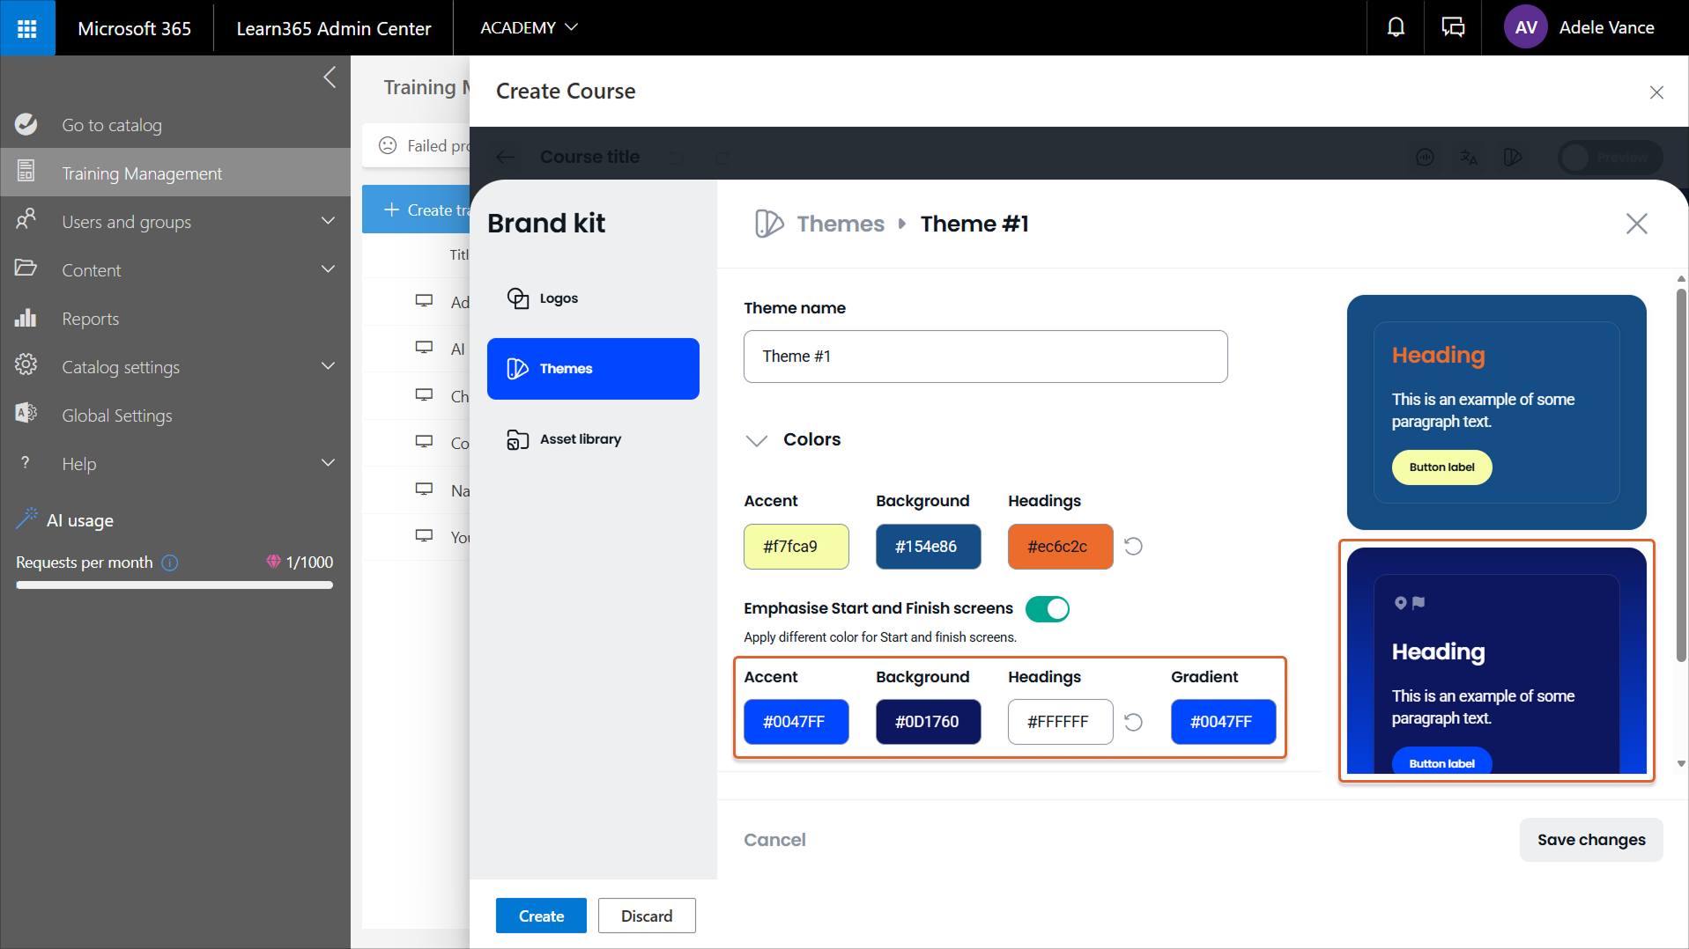Viewport: 1689px width, 949px height.
Task: Disable Emphasise Start and Finish screens toggle
Action: (1047, 609)
